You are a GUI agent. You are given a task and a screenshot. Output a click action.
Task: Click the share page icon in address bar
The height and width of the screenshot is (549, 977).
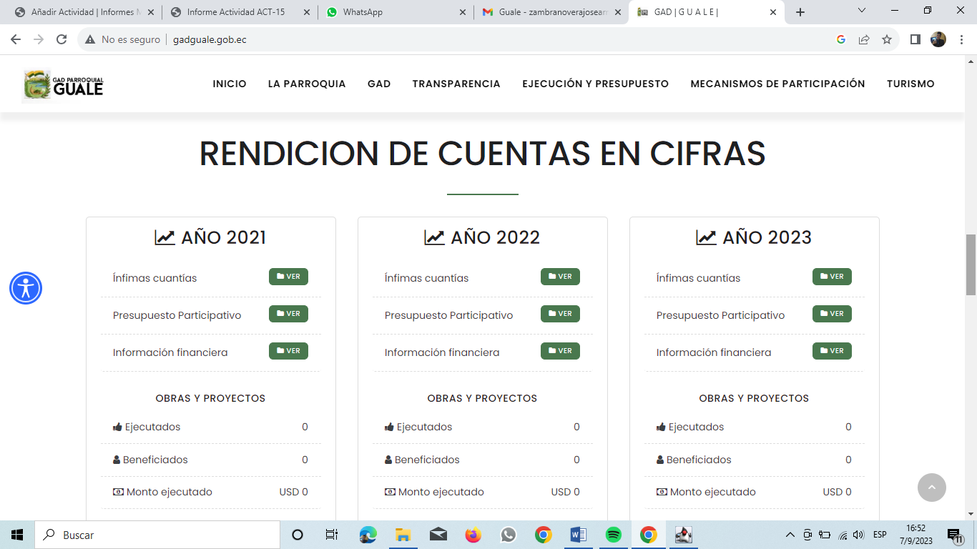tap(864, 39)
